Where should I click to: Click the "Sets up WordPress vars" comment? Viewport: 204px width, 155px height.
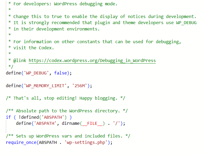coord(69,136)
